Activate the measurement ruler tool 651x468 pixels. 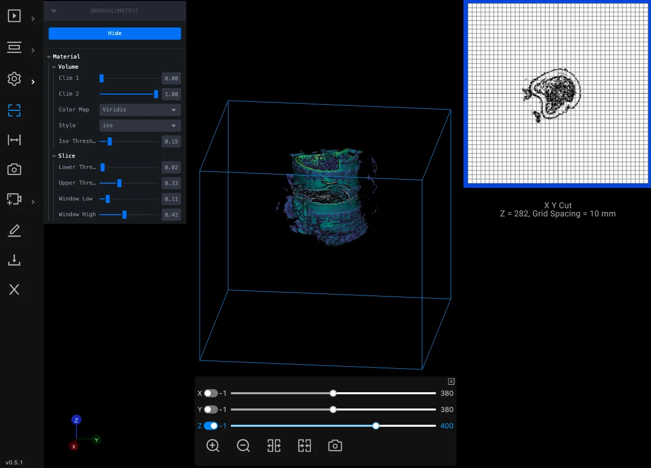coord(14,140)
